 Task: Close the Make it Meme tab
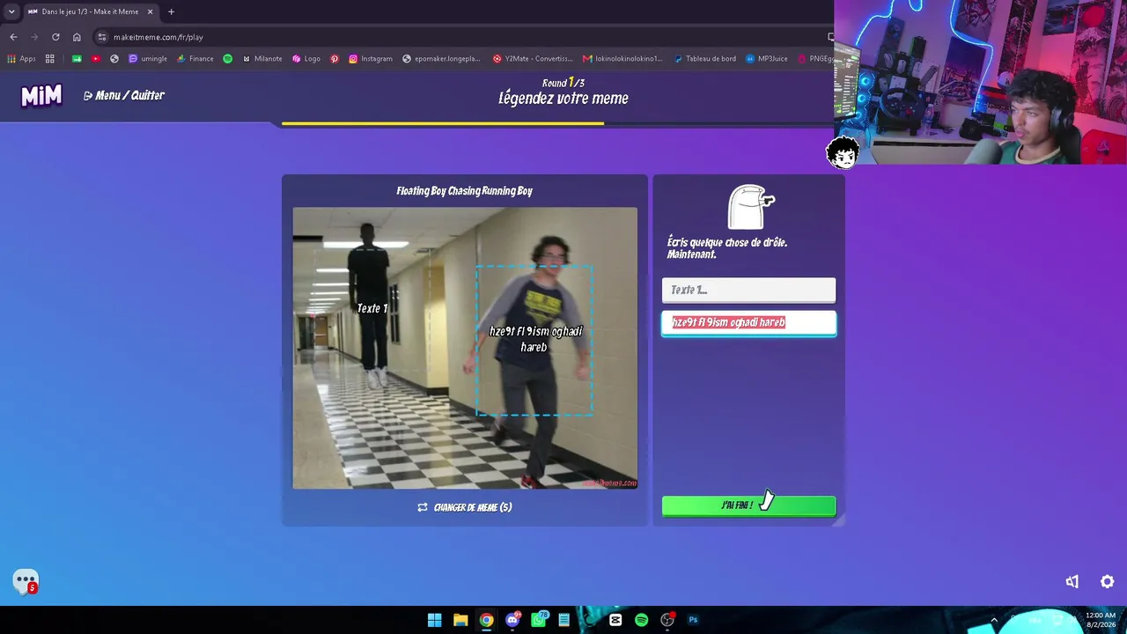click(x=150, y=11)
